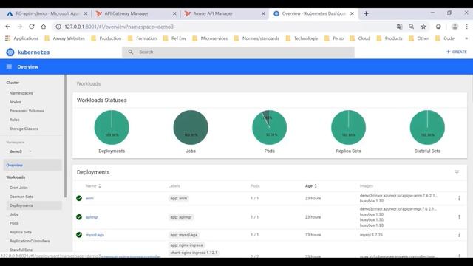
Task: Focus the Kubernetes dashboard search field
Action: pyautogui.click(x=238, y=52)
